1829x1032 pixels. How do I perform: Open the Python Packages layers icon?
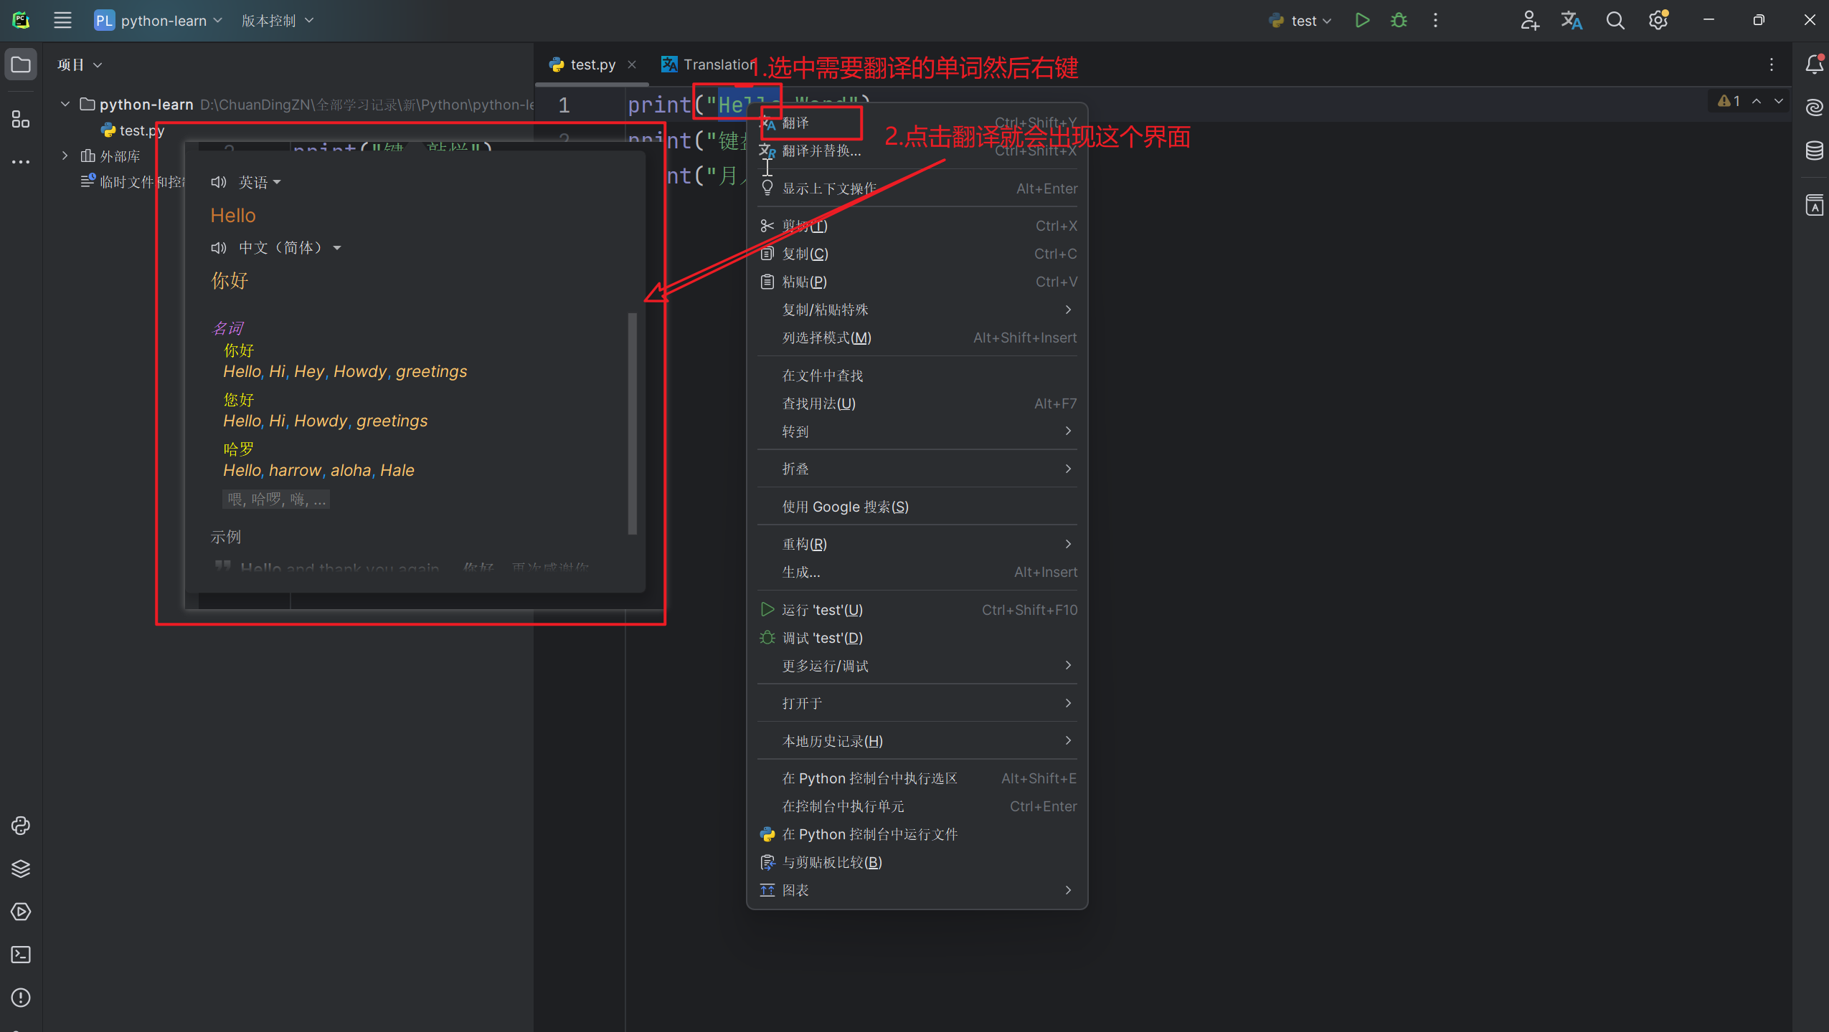coord(21,869)
